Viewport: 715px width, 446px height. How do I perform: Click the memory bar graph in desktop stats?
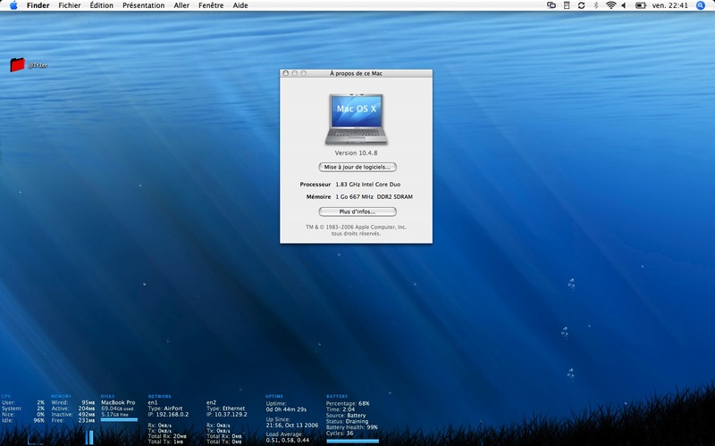pyautogui.click(x=88, y=437)
